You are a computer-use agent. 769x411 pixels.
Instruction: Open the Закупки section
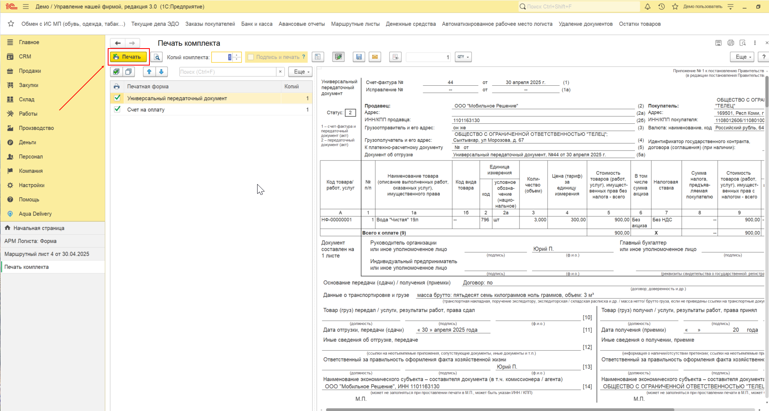(x=53, y=85)
